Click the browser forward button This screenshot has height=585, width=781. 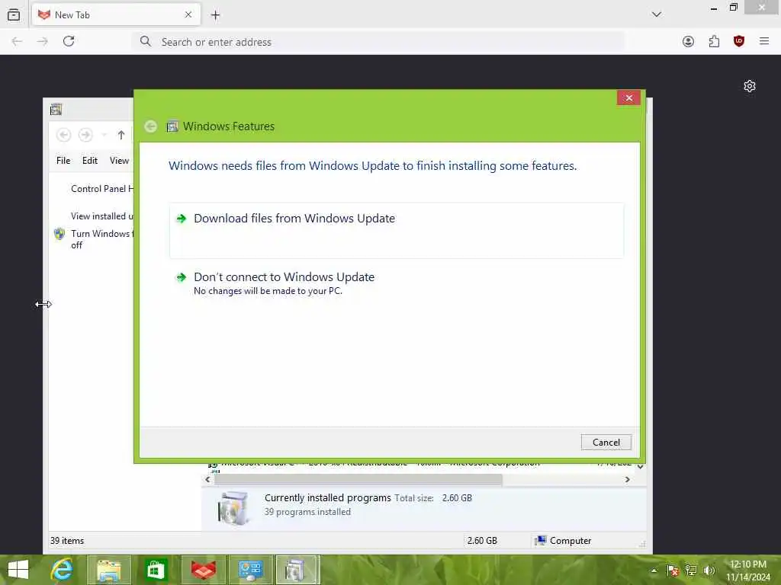point(43,41)
